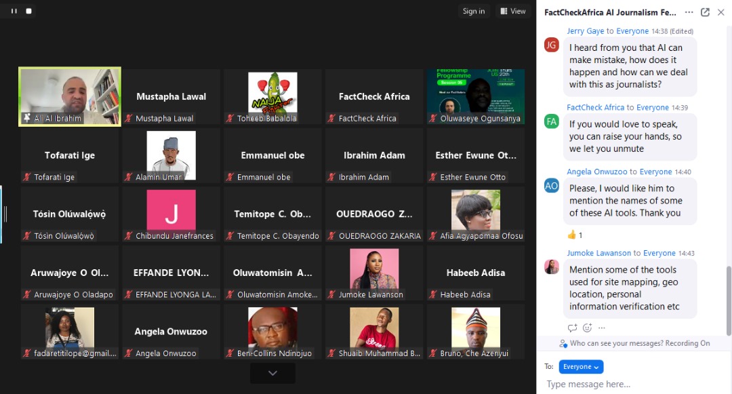Click muted mic icon for Emmanuel obe

coord(230,178)
